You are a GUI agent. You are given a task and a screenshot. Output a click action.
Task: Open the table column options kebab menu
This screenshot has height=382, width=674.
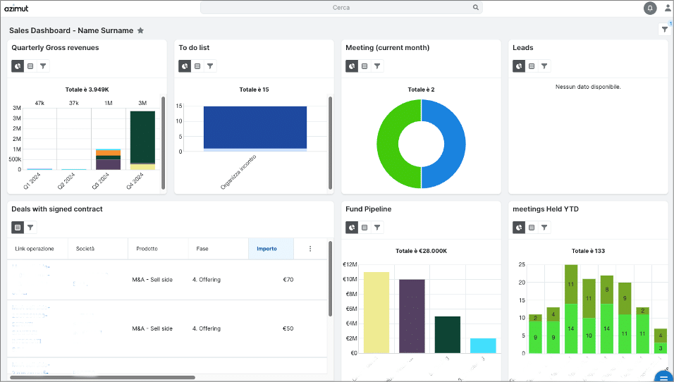[x=310, y=249]
